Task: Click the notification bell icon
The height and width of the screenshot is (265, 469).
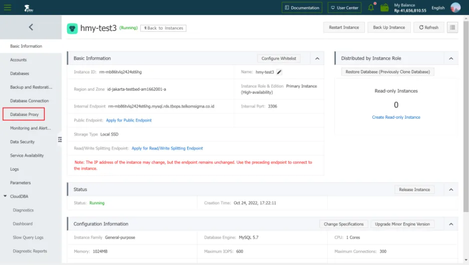Action: 371,7
